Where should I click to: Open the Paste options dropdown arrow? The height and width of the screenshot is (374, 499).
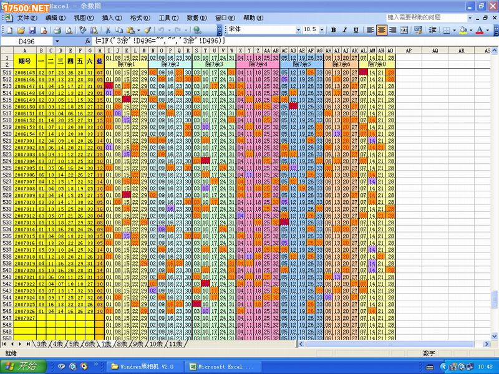pyautogui.click(x=138, y=30)
